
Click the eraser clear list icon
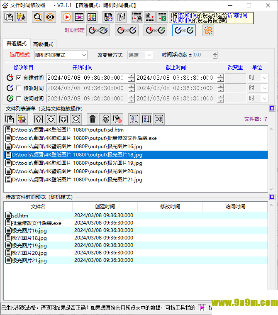[x=105, y=119]
